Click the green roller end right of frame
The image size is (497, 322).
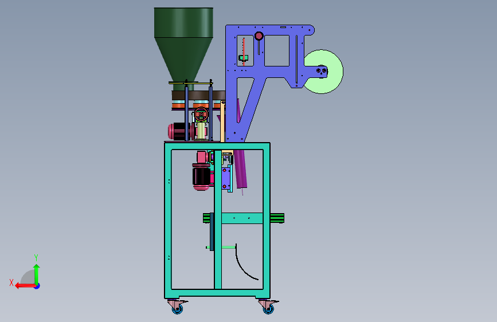click(277, 218)
